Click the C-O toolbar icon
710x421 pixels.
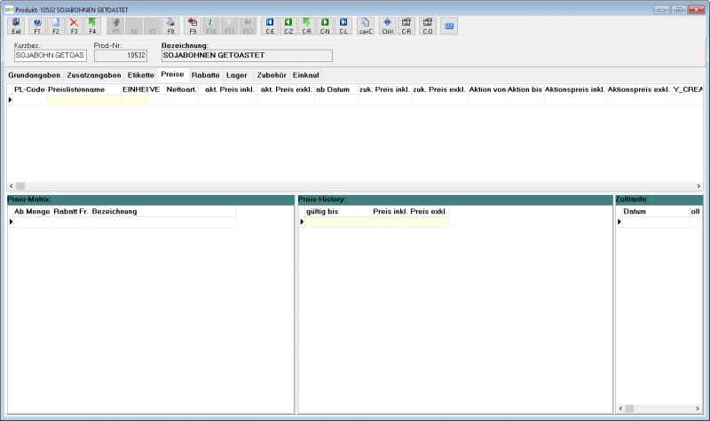tap(428, 26)
